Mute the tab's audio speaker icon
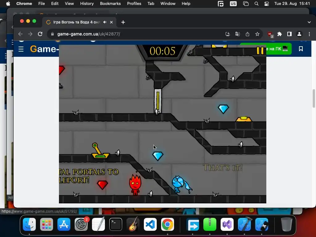316x237 pixels. click(x=105, y=22)
